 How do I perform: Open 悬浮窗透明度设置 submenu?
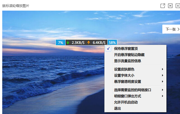click(135, 82)
